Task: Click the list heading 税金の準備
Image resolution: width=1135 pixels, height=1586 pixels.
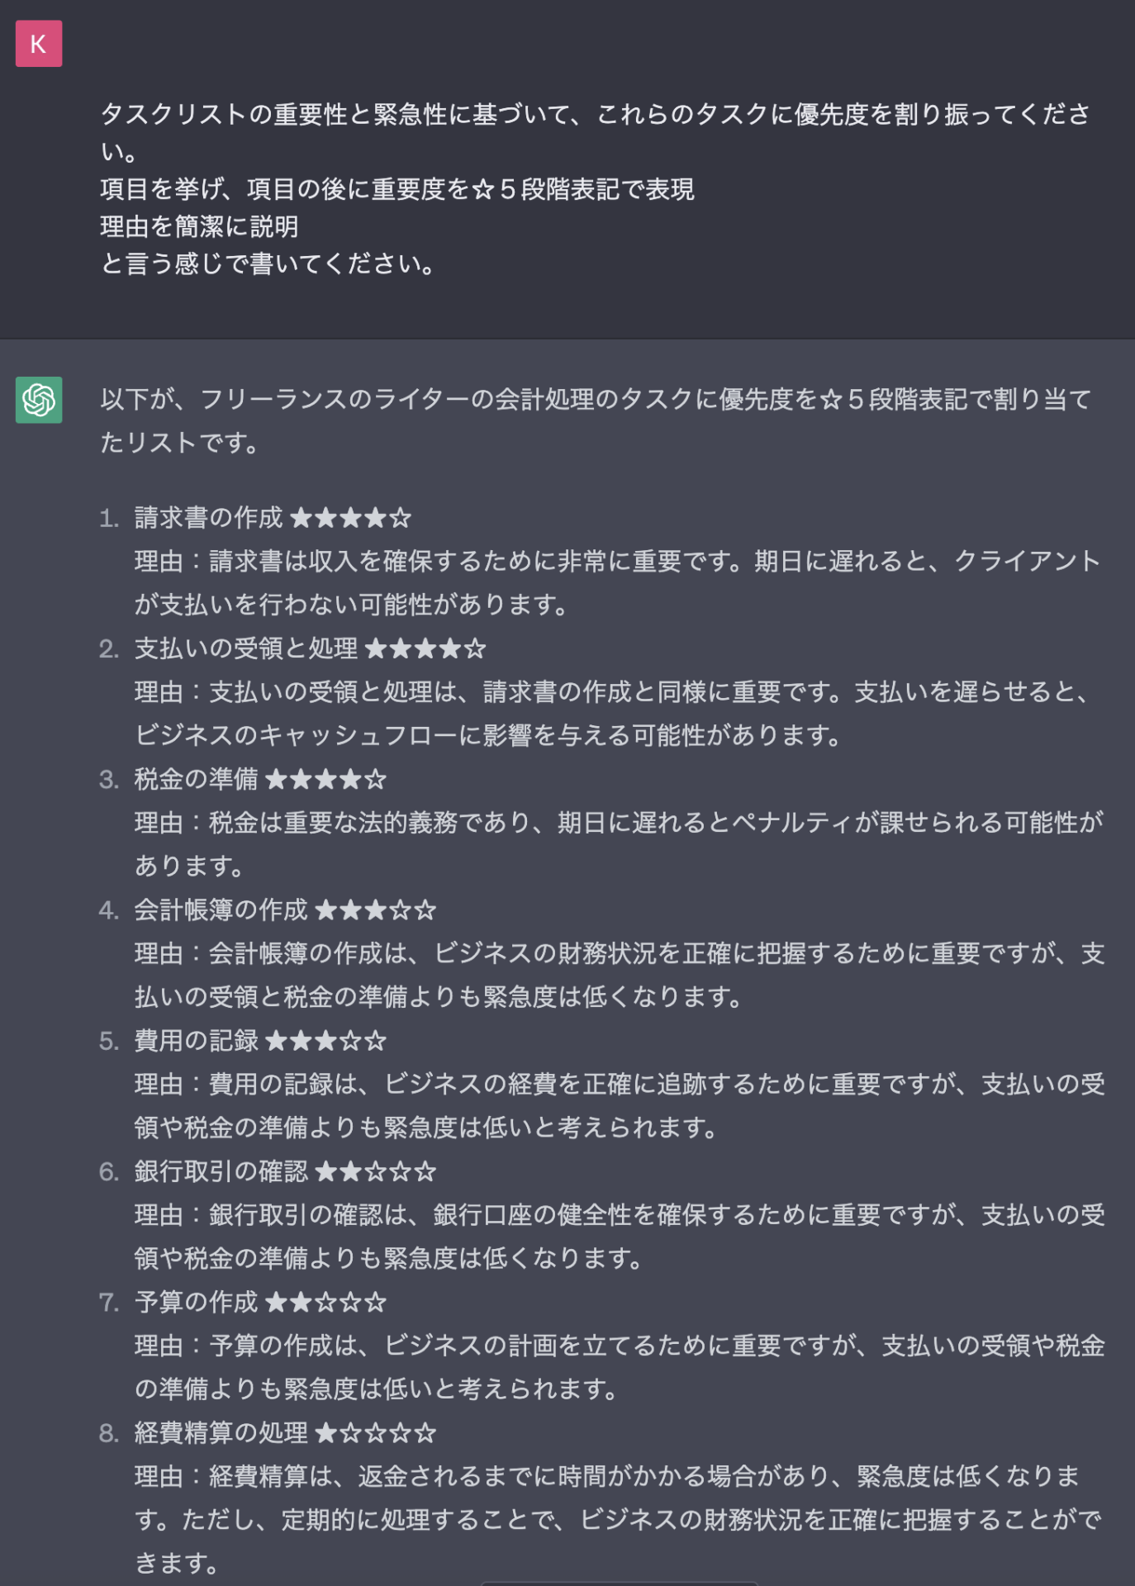Action: (x=196, y=780)
